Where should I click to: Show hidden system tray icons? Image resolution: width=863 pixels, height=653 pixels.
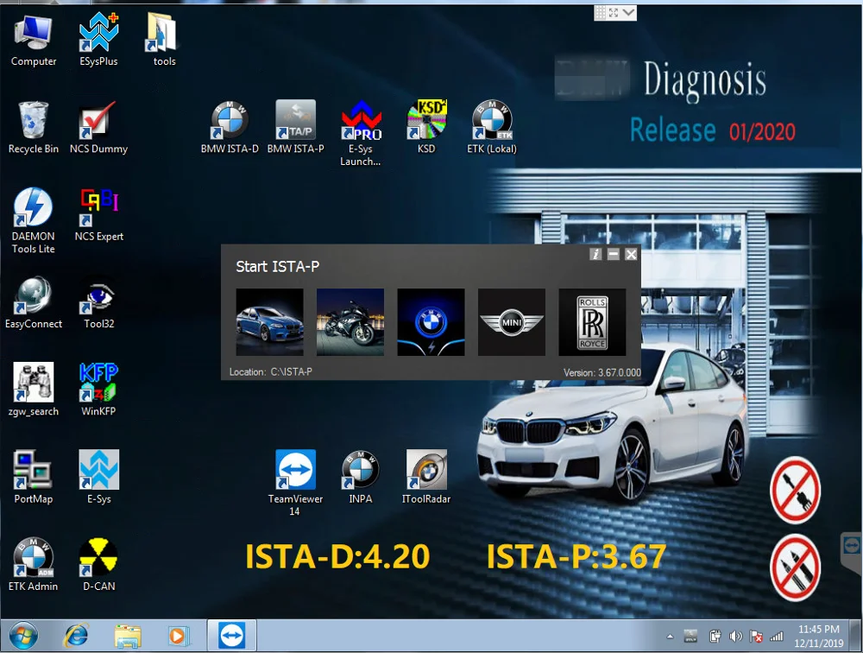coord(670,637)
